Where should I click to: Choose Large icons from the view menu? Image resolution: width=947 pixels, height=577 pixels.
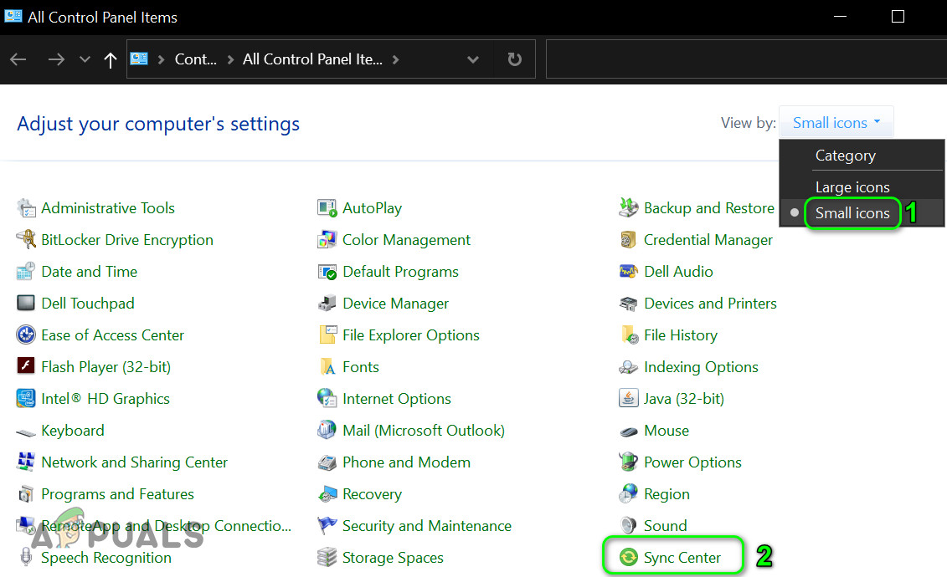pos(852,187)
